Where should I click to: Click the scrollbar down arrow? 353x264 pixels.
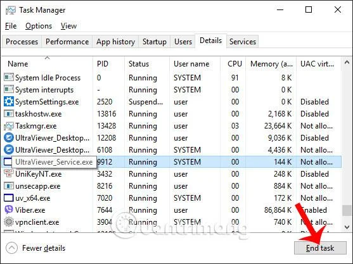point(347,227)
